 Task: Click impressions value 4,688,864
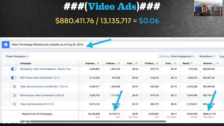click(x=94, y=69)
